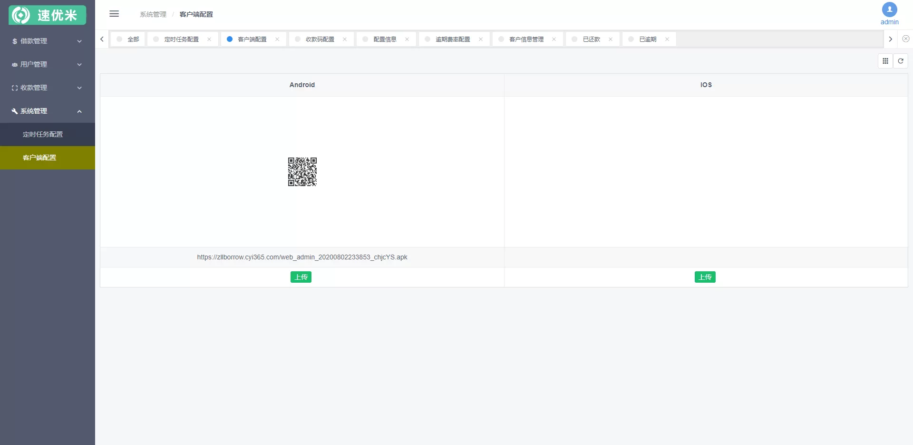Click the tabs scroll-left arrow
This screenshot has height=445, width=913.
pos(102,39)
